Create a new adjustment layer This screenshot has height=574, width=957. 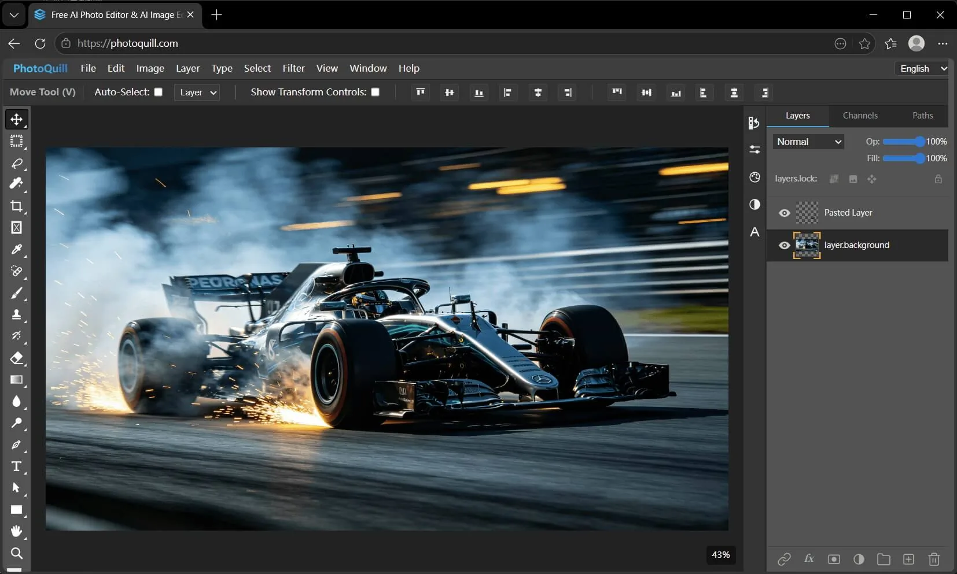point(859,559)
